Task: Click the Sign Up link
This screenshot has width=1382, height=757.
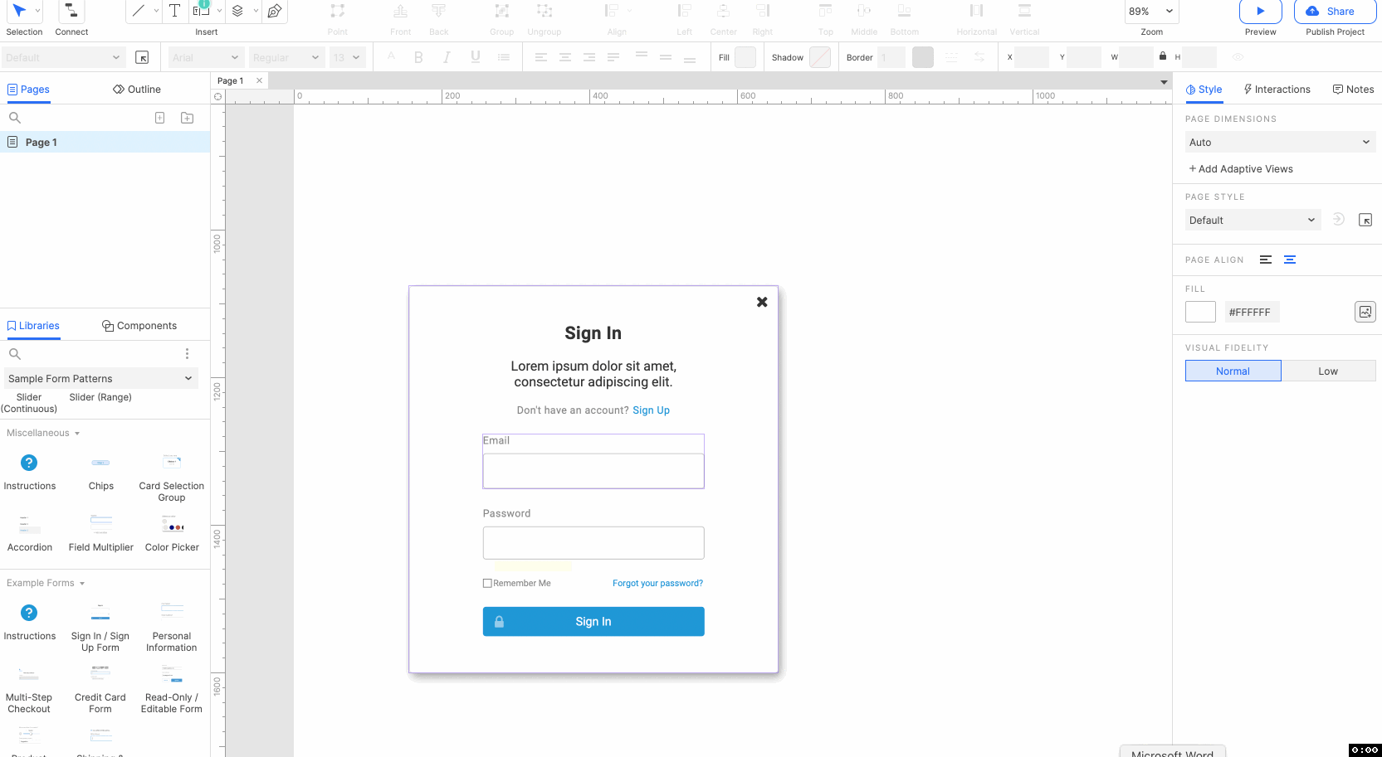Action: click(x=651, y=410)
